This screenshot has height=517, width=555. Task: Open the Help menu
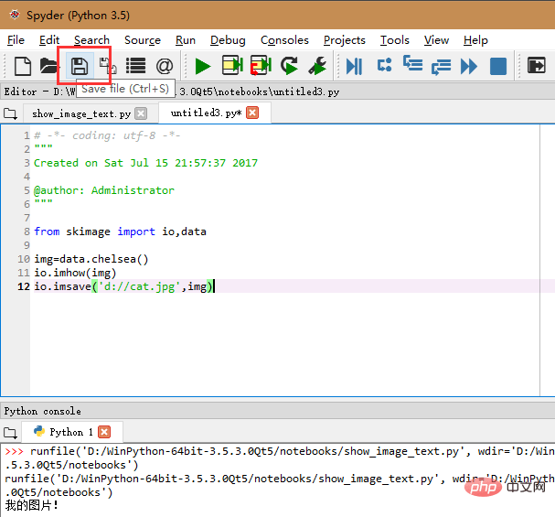pyautogui.click(x=475, y=40)
